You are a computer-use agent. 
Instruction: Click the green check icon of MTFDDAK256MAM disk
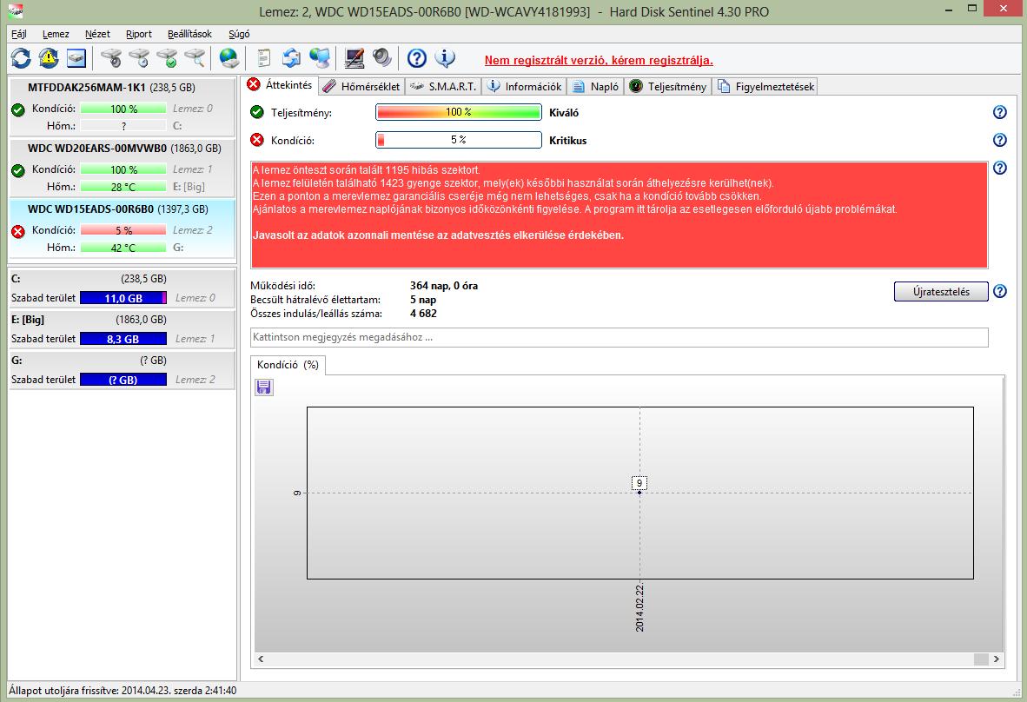(18, 109)
